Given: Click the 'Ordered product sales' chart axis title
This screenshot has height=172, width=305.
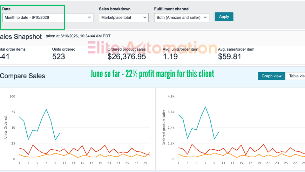Looking at the screenshot, I should pyautogui.click(x=164, y=127).
